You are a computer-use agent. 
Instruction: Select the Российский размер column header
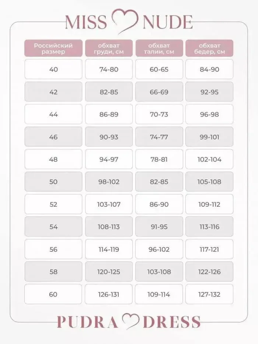pos(53,48)
